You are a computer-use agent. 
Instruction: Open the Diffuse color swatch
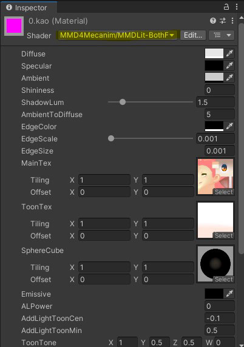pos(214,53)
